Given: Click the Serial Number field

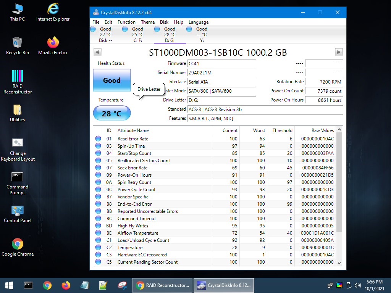Looking at the screenshot, I should pos(221,72).
